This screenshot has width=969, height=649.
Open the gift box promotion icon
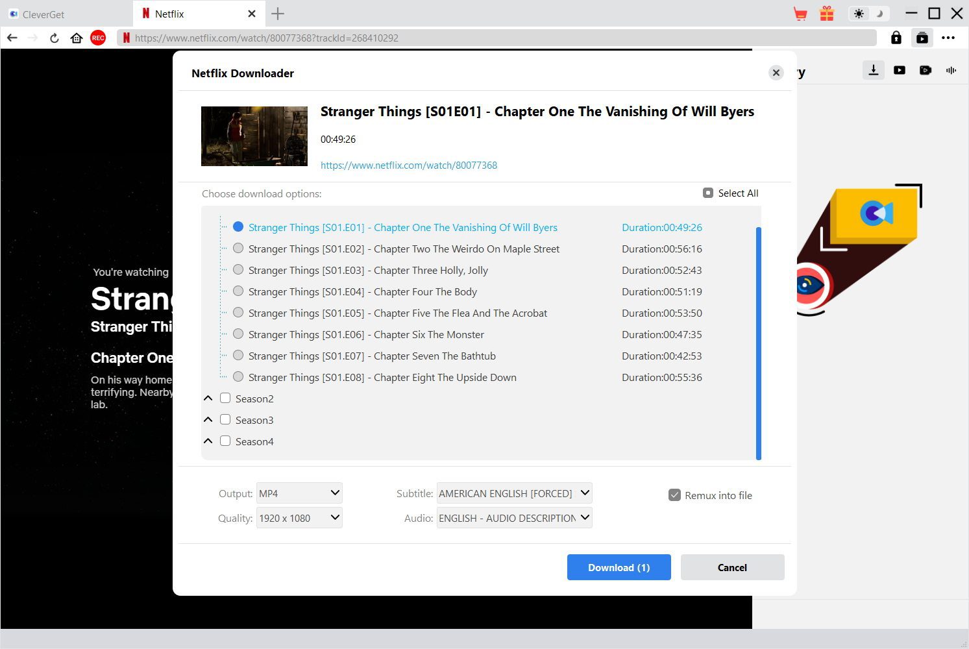826,14
